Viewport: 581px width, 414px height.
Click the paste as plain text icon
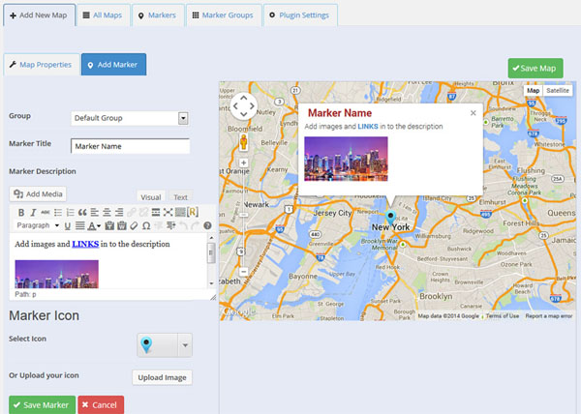coord(109,225)
